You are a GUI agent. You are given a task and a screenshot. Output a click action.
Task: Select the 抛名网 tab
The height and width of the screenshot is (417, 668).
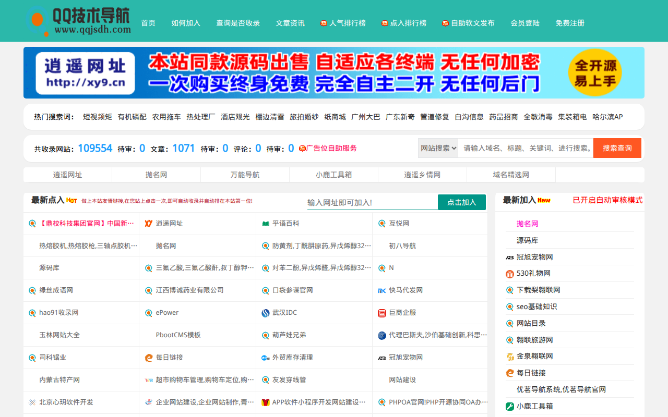(156, 175)
